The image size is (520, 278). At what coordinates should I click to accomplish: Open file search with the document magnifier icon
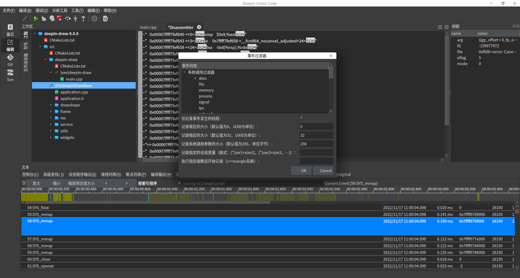tap(106, 18)
